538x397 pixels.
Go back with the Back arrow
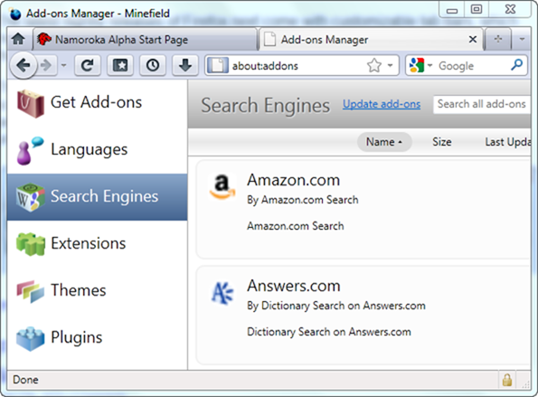tap(24, 65)
